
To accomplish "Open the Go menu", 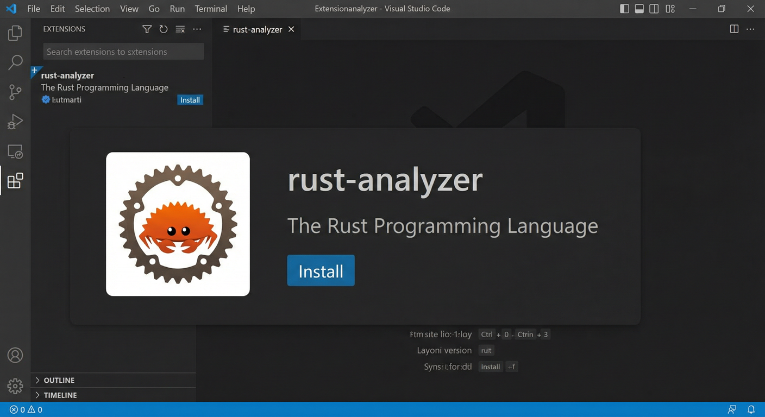I will (x=154, y=9).
